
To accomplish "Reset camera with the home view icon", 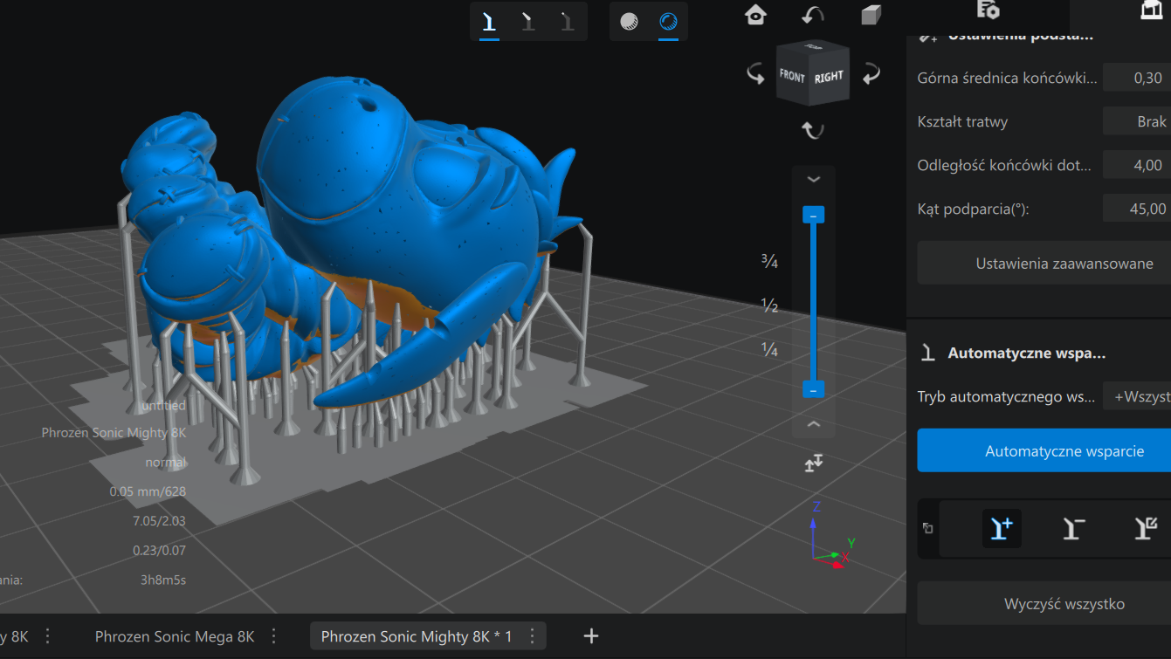I will click(x=755, y=15).
